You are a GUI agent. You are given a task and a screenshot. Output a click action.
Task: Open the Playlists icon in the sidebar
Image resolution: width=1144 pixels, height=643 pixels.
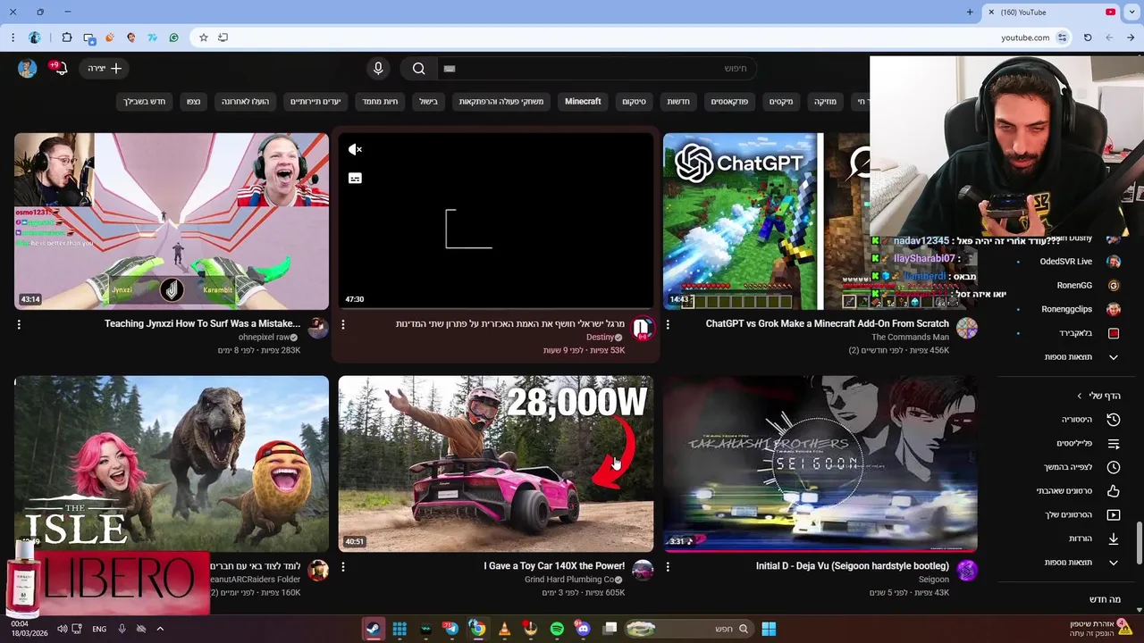coord(1114,444)
